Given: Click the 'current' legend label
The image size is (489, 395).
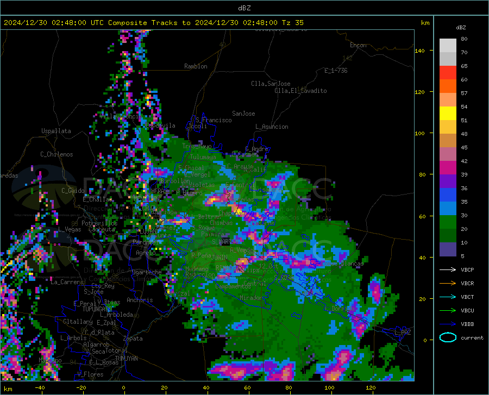Looking at the screenshot, I should tap(472, 337).
